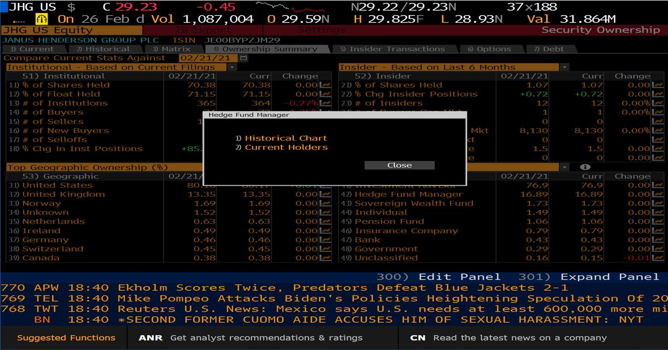This screenshot has width=668, height=350.
Task: Click the 53) Geographic table header
Action: (x=61, y=176)
